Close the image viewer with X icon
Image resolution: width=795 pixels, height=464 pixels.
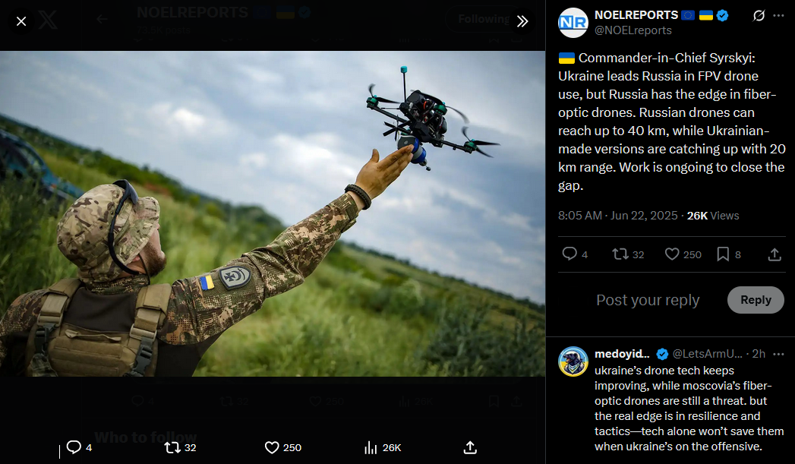click(x=21, y=21)
